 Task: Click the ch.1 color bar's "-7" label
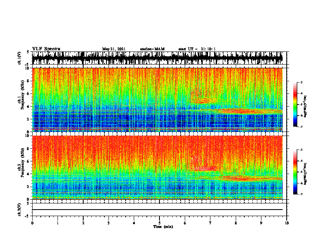coord(301,127)
